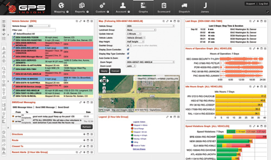Open the Dispatch truck icon
The height and width of the screenshot is (160, 271).
point(184,5)
